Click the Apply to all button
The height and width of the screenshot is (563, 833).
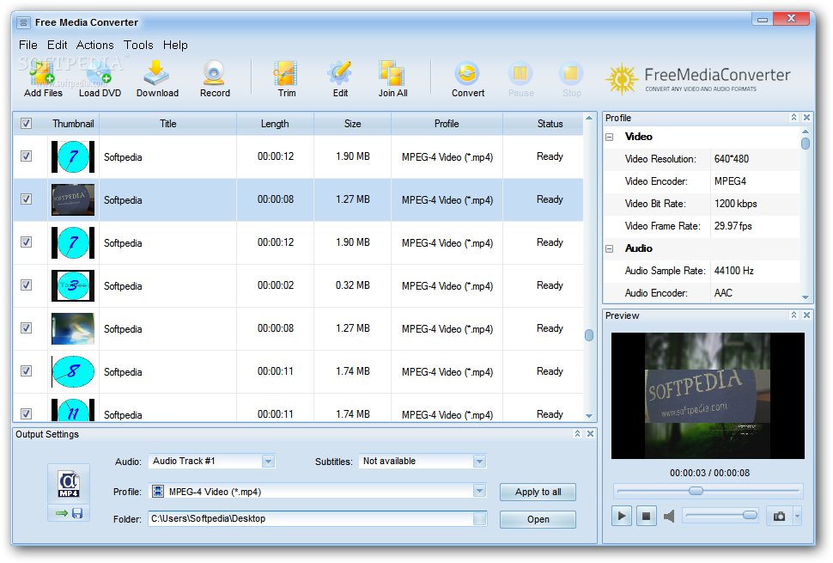tap(538, 492)
